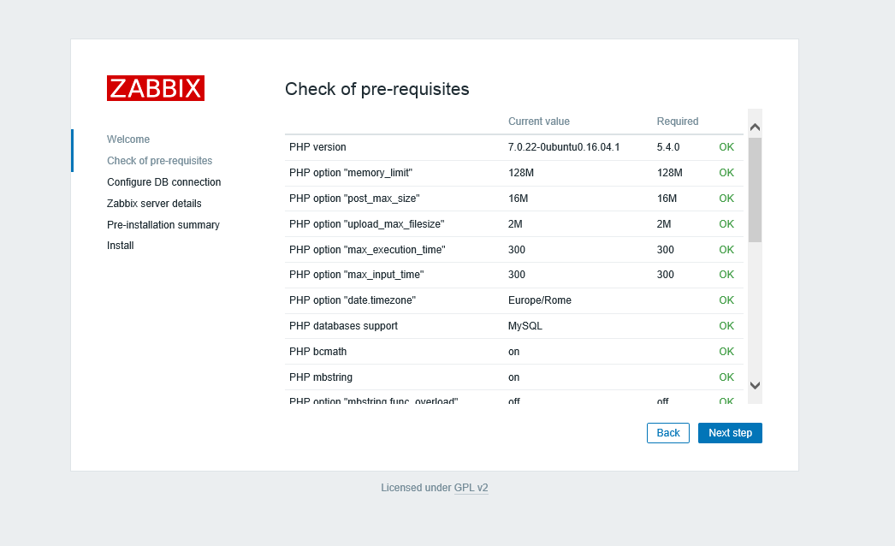Select Configure DB connection step
The width and height of the screenshot is (895, 546).
pos(163,182)
